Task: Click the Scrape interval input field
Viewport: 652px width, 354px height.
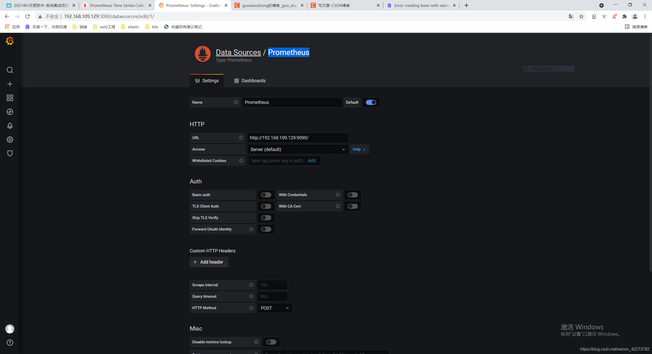Action: 272,285
